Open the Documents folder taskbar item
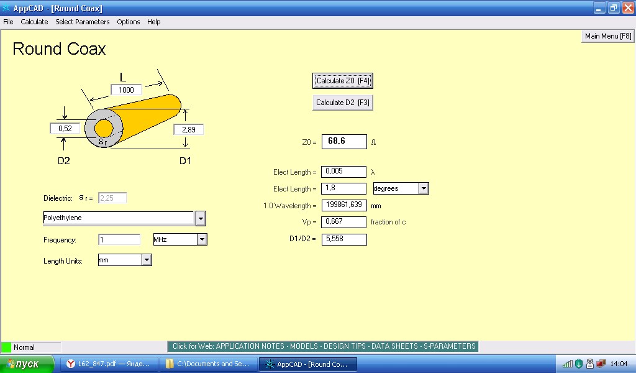This screenshot has width=636, height=373. (x=208, y=364)
